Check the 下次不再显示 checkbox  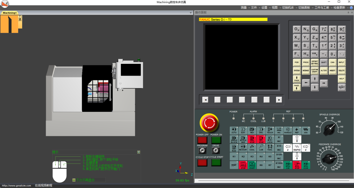pyautogui.click(x=74, y=180)
